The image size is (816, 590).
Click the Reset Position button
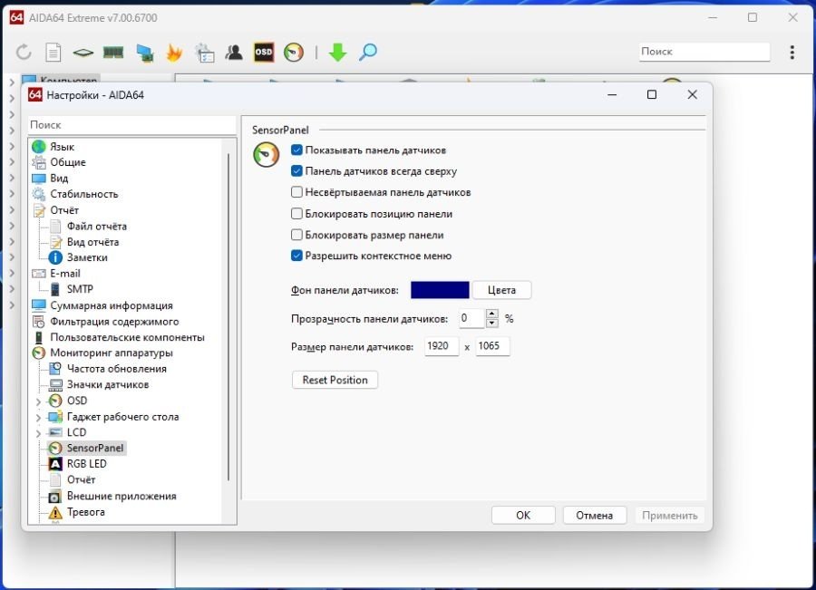tap(335, 381)
